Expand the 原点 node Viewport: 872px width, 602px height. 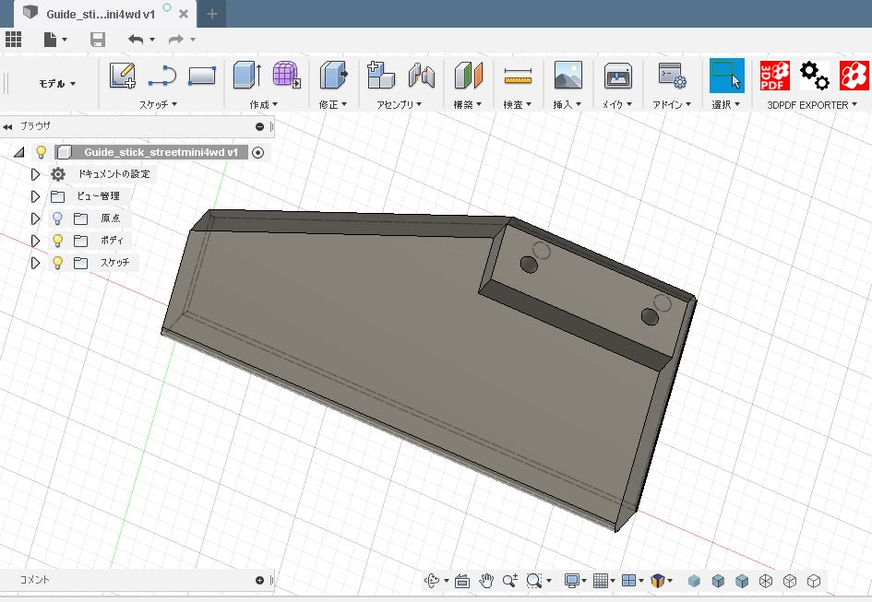[x=36, y=218]
